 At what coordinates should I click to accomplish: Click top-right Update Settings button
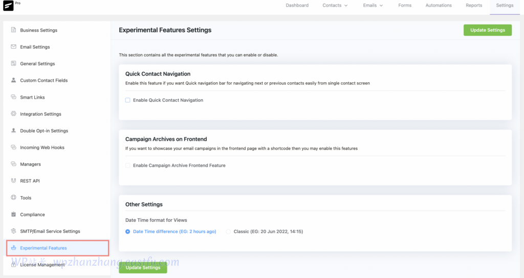[487, 30]
